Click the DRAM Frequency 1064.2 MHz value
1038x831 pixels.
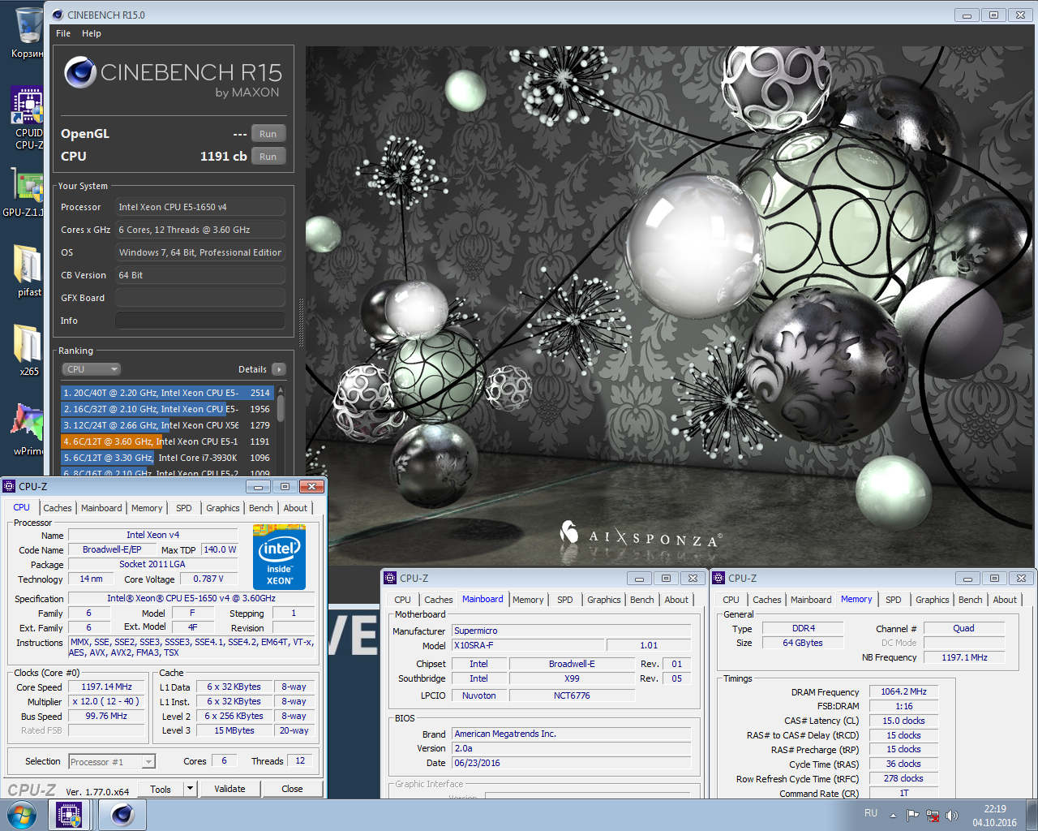pos(903,691)
